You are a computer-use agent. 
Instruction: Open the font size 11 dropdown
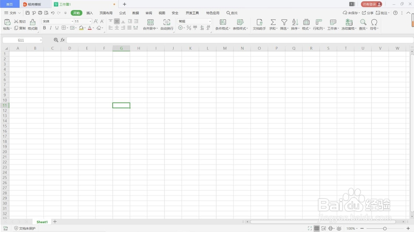pos(90,21)
